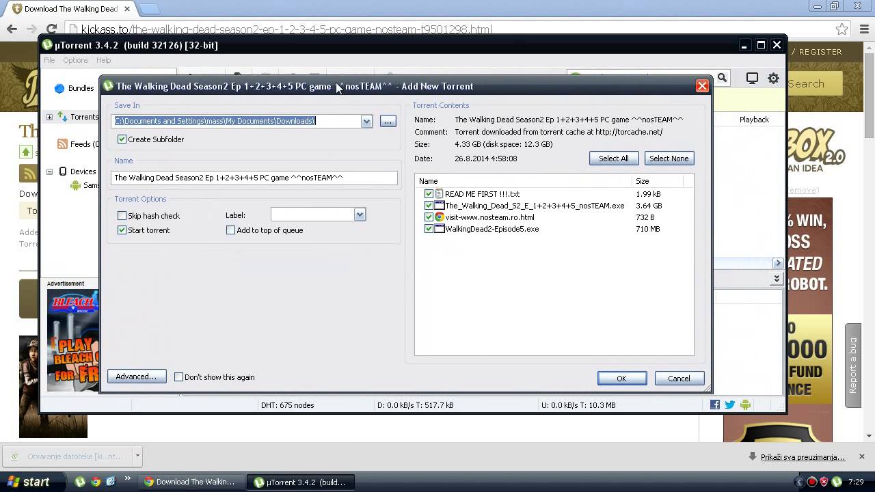The height and width of the screenshot is (492, 875).
Task: Open uTorrent preferences gear icon
Action: (x=773, y=78)
